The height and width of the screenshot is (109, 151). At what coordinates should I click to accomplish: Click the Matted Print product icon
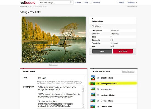(x=93, y=89)
